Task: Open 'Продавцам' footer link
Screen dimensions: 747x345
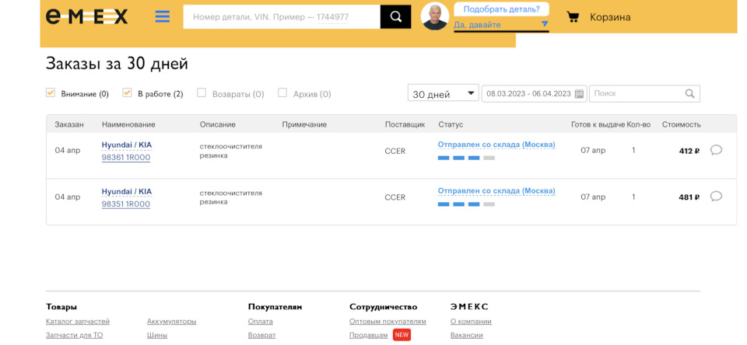Action: [369, 335]
